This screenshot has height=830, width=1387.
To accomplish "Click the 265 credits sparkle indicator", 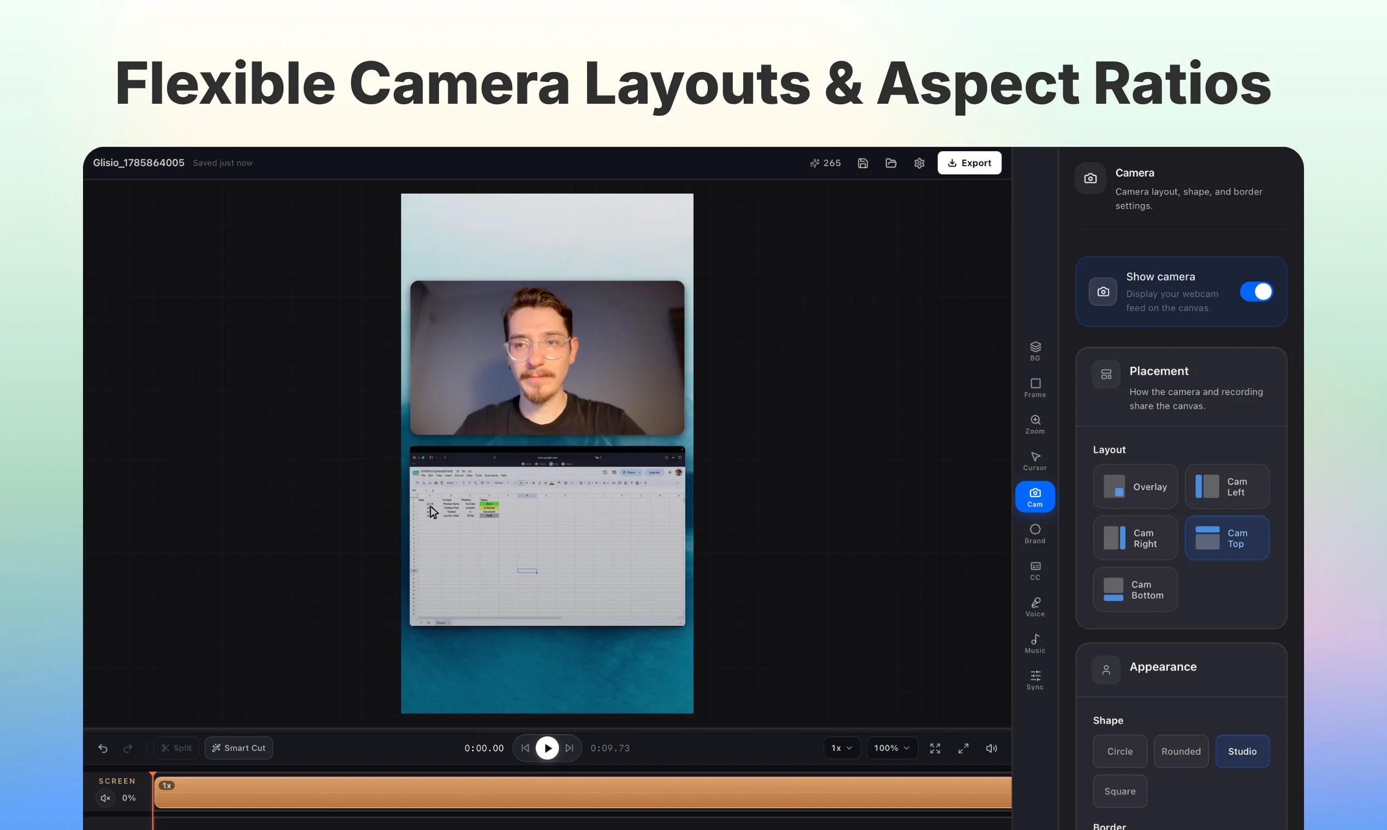I will point(825,163).
